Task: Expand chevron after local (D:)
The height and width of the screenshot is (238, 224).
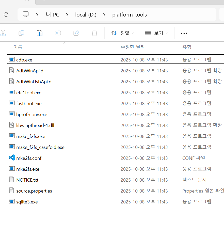Action: pyautogui.click(x=104, y=15)
